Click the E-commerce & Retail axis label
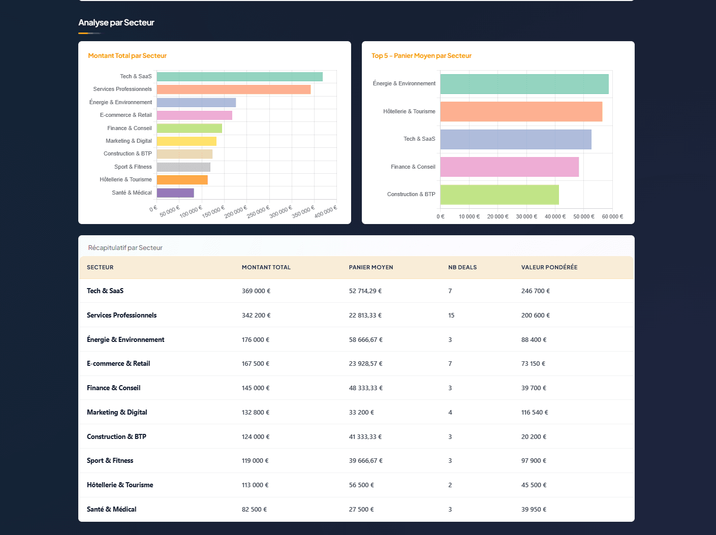This screenshot has height=535, width=716. click(126, 115)
